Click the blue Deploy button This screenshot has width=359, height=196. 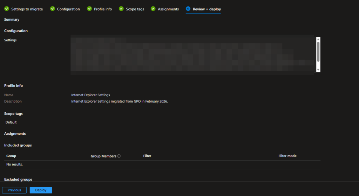(41, 190)
